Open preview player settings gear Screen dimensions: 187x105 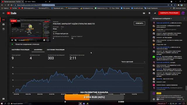(x=44, y=40)
